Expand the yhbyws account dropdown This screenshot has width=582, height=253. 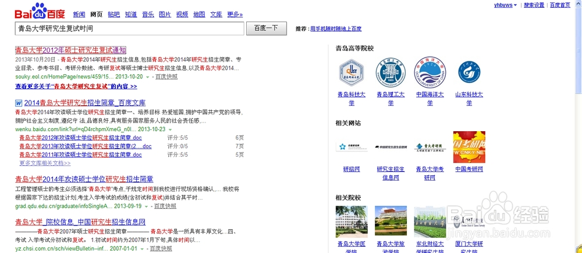click(x=515, y=5)
